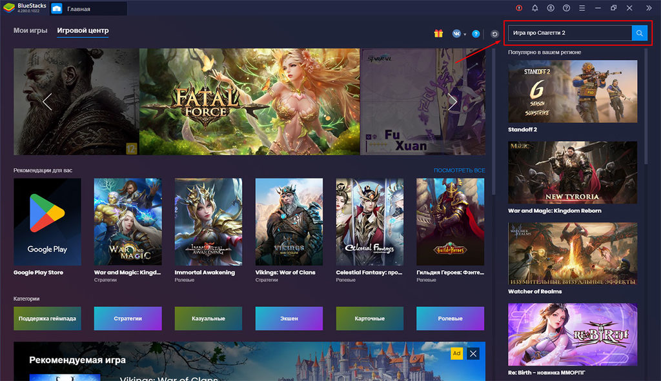
Task: Click the search magnifier button
Action: [x=639, y=33]
